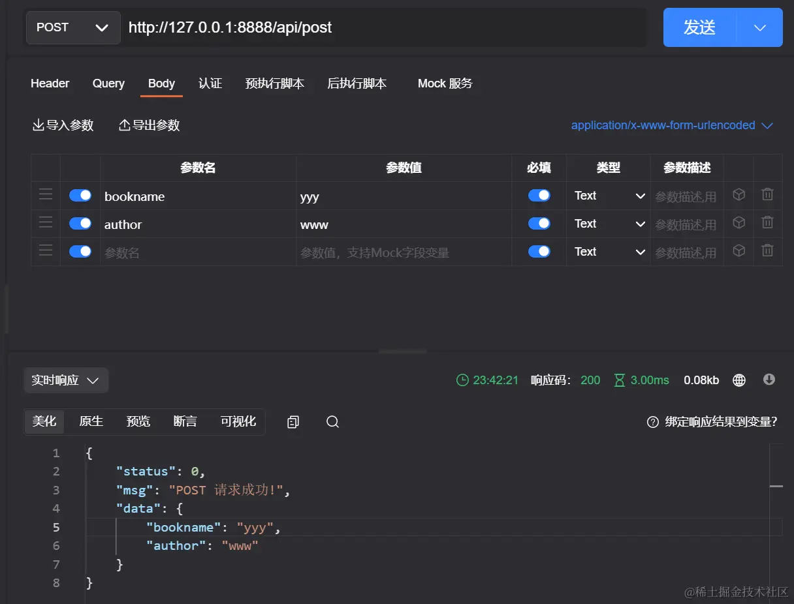Switch to the 原生 response view
794x604 pixels.
(x=91, y=421)
